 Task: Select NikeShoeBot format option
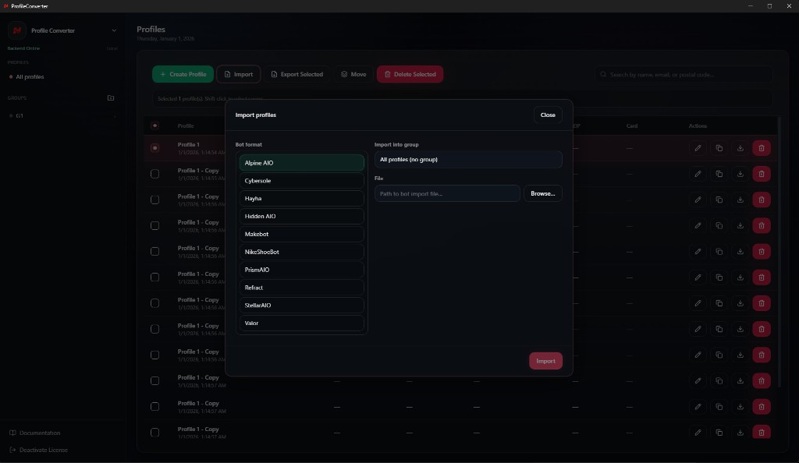pos(302,252)
